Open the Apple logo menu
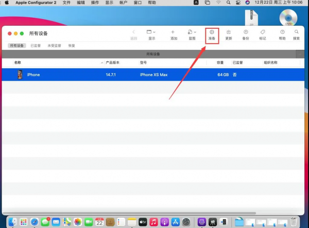Image resolution: width=309 pixels, height=228 pixels. 7,3
